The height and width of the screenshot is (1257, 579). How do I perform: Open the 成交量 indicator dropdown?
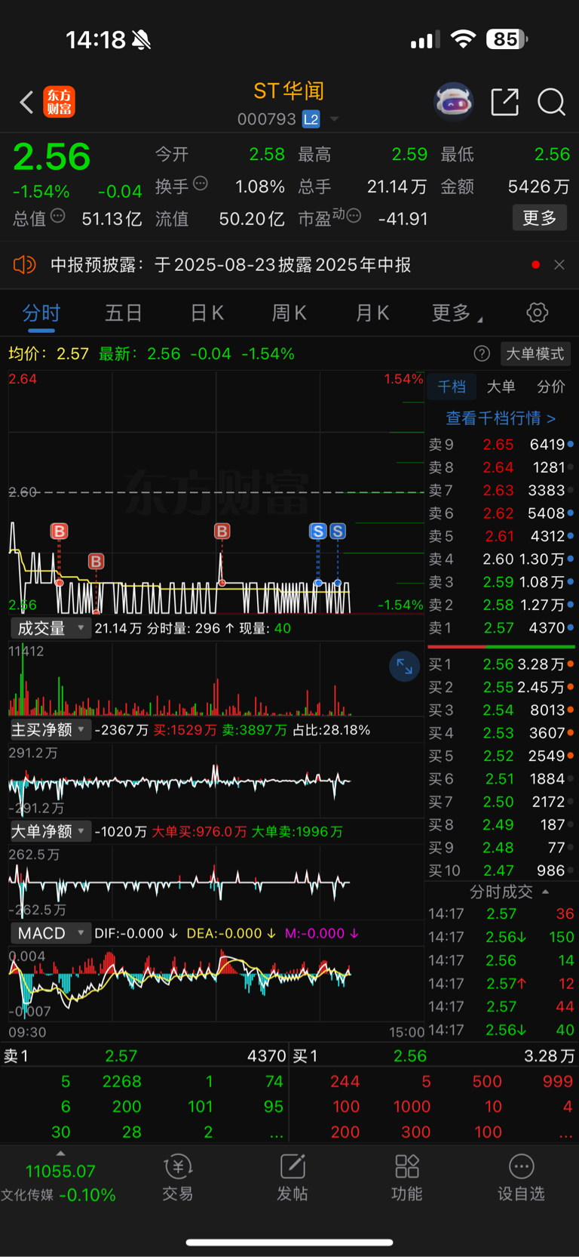tap(51, 628)
